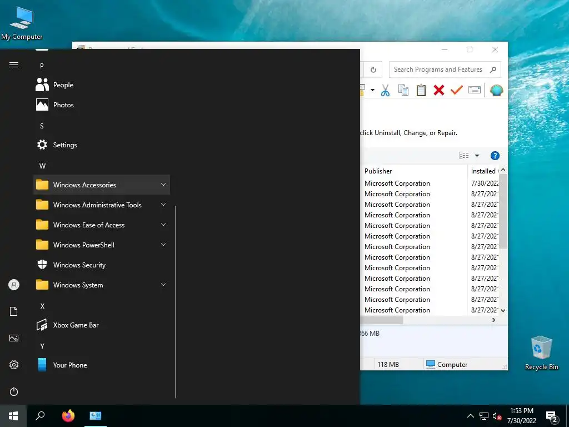Click the search magnifier in Programs window
569x427 pixels.
point(493,69)
